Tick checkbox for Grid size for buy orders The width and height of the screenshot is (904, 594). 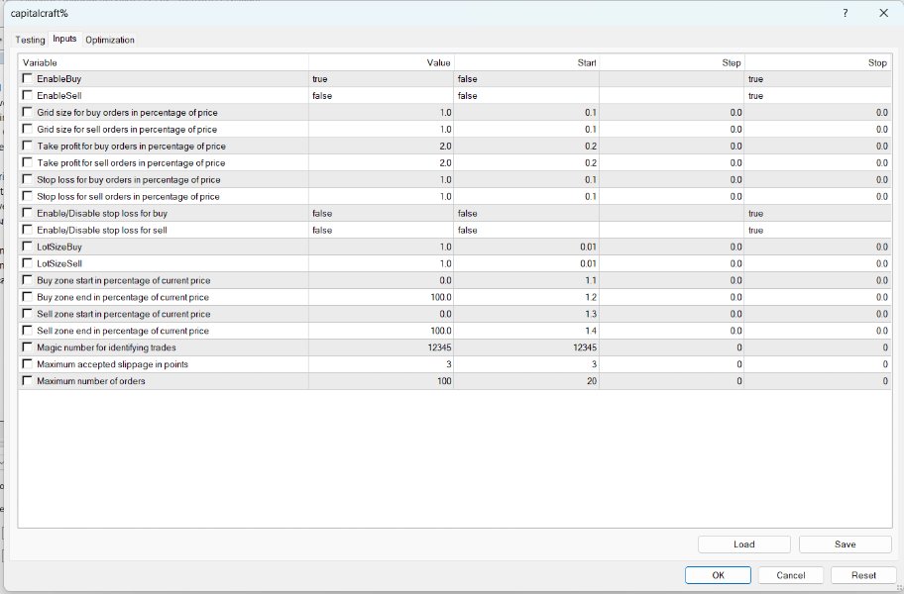coord(27,112)
